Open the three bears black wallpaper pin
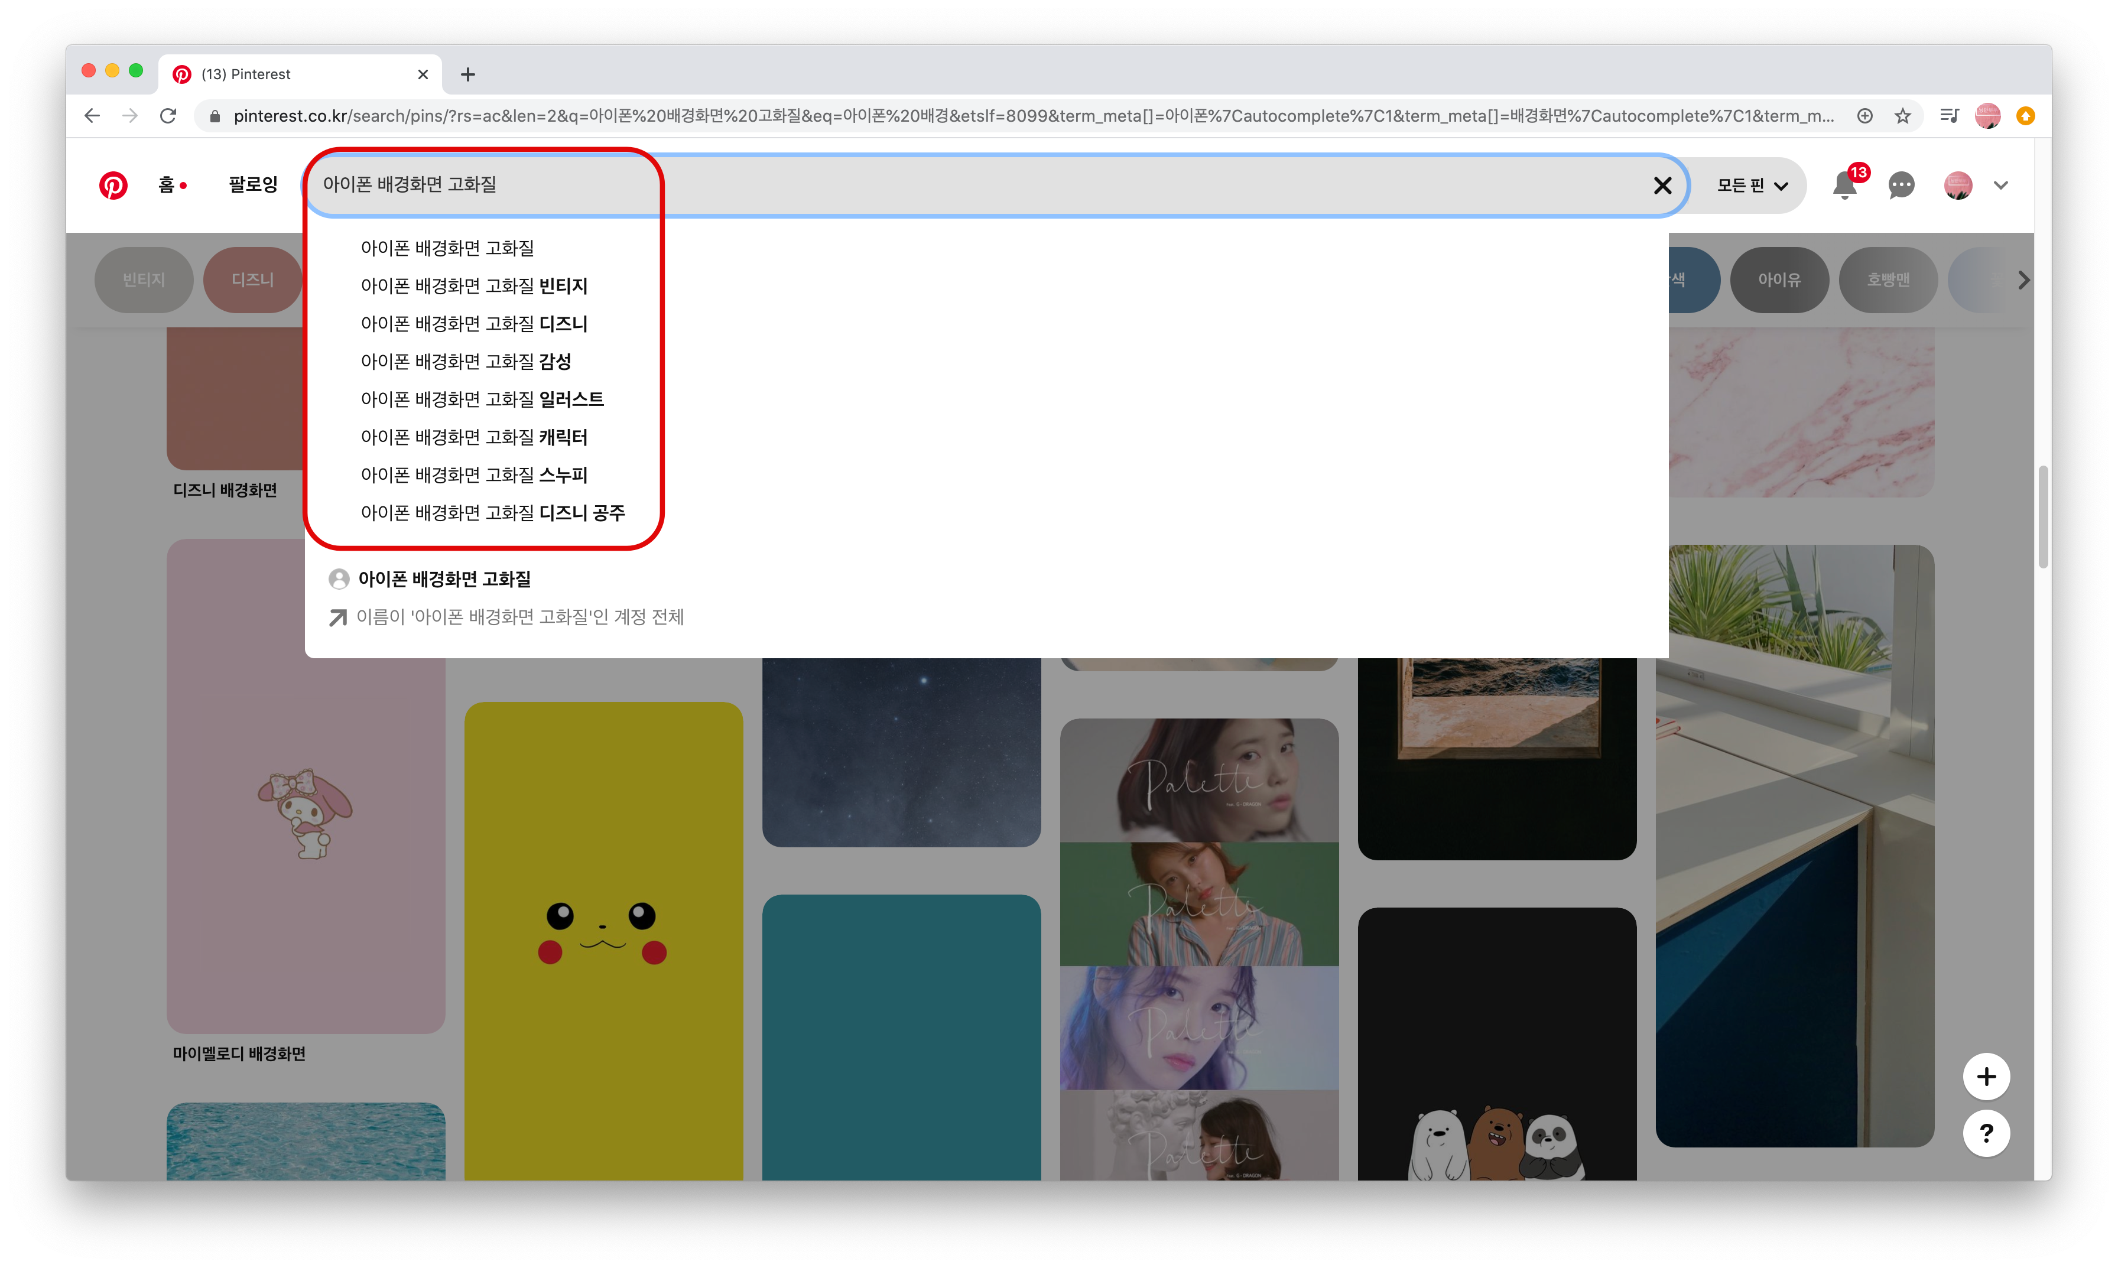The image size is (2118, 1268). 1496,1043
